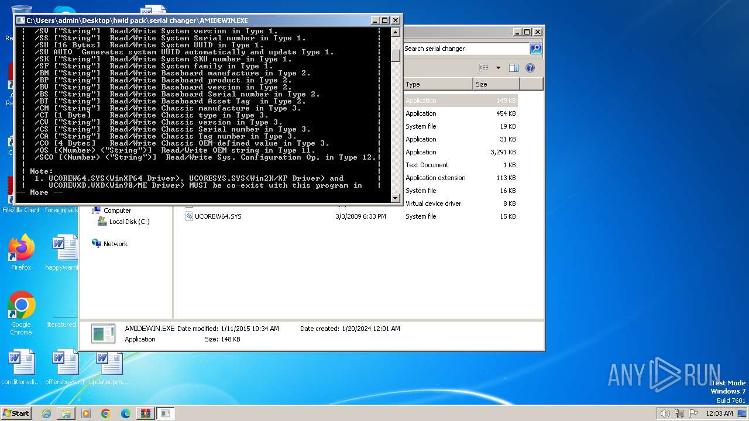Click the console scrollbar down arrow
This screenshot has width=749, height=421.
pyautogui.click(x=396, y=198)
